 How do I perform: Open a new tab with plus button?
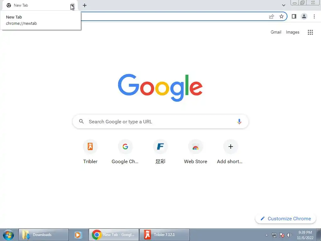point(85,5)
